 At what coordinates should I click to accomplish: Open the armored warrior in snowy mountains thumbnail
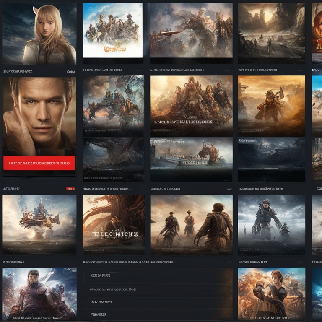39,294
